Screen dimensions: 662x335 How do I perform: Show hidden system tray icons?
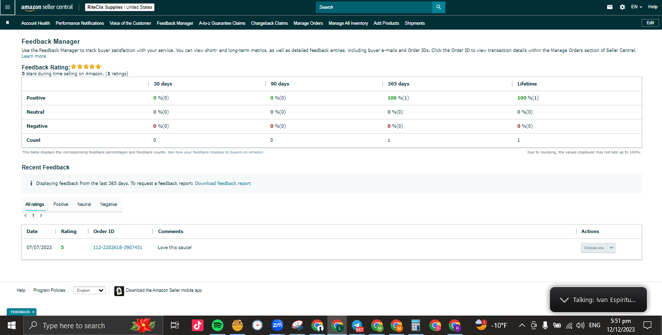522,325
